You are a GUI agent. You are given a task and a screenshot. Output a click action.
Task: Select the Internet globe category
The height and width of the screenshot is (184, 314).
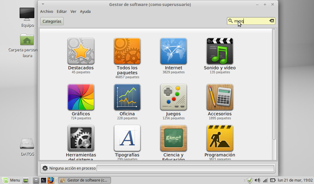(174, 51)
